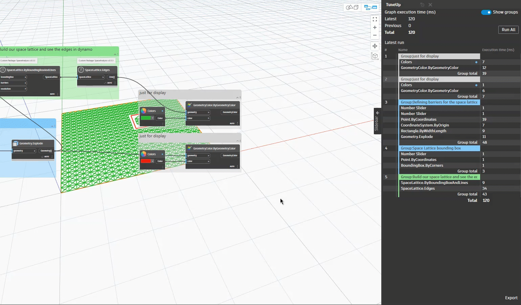Undock the TuneUp panel
521x305 pixels.
click(422, 5)
